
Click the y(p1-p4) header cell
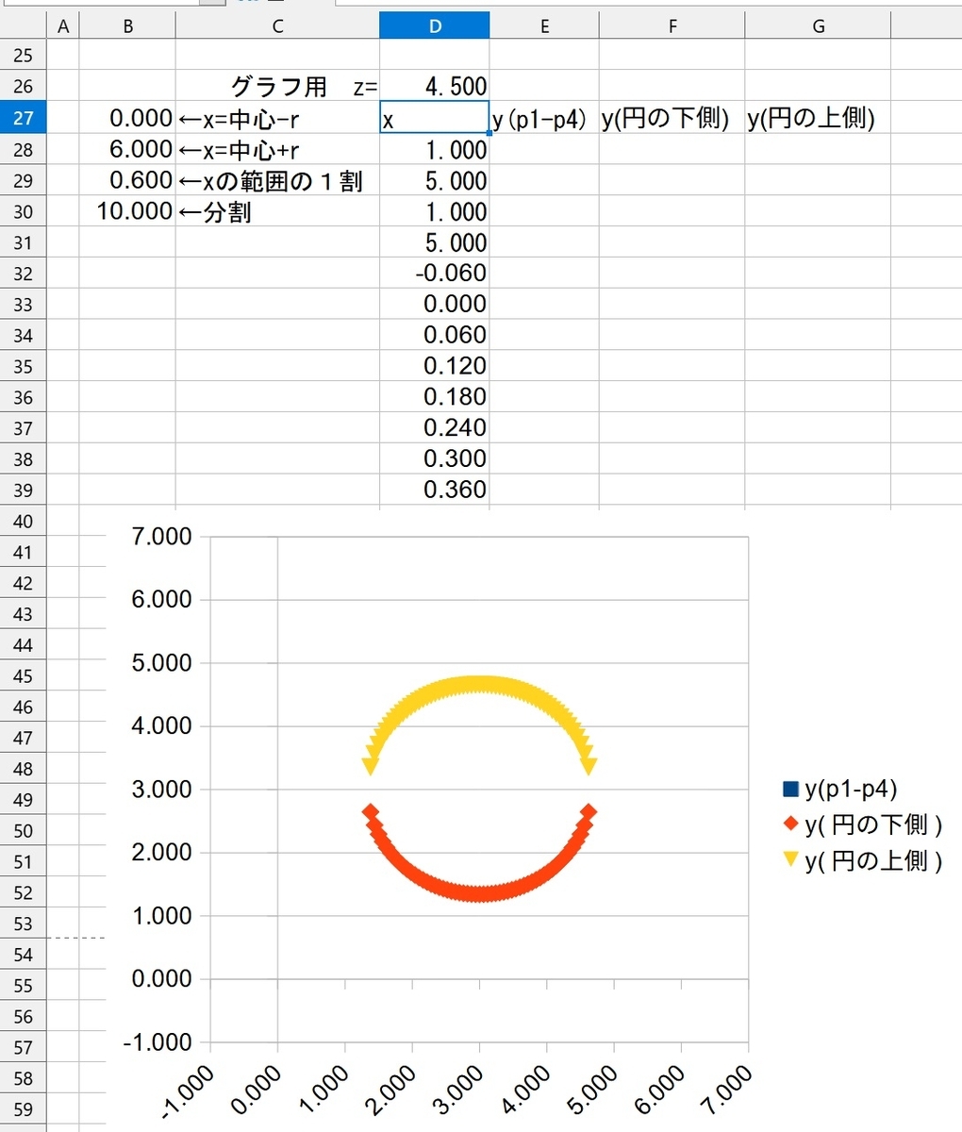(x=544, y=118)
